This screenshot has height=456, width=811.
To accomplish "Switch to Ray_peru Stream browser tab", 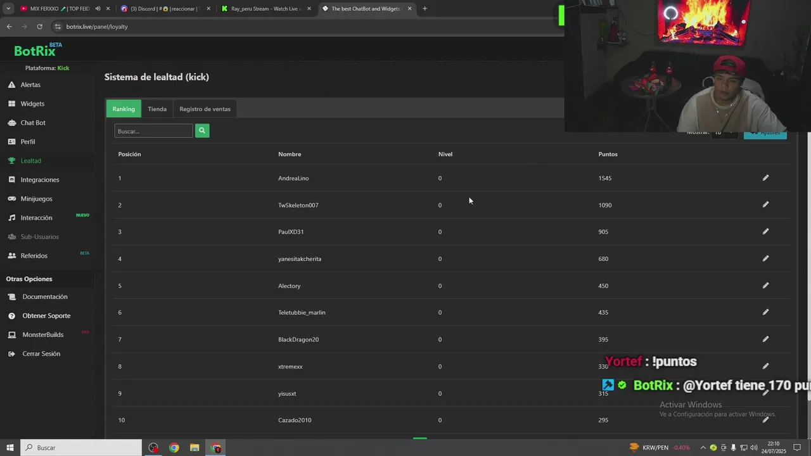I will 265,9.
